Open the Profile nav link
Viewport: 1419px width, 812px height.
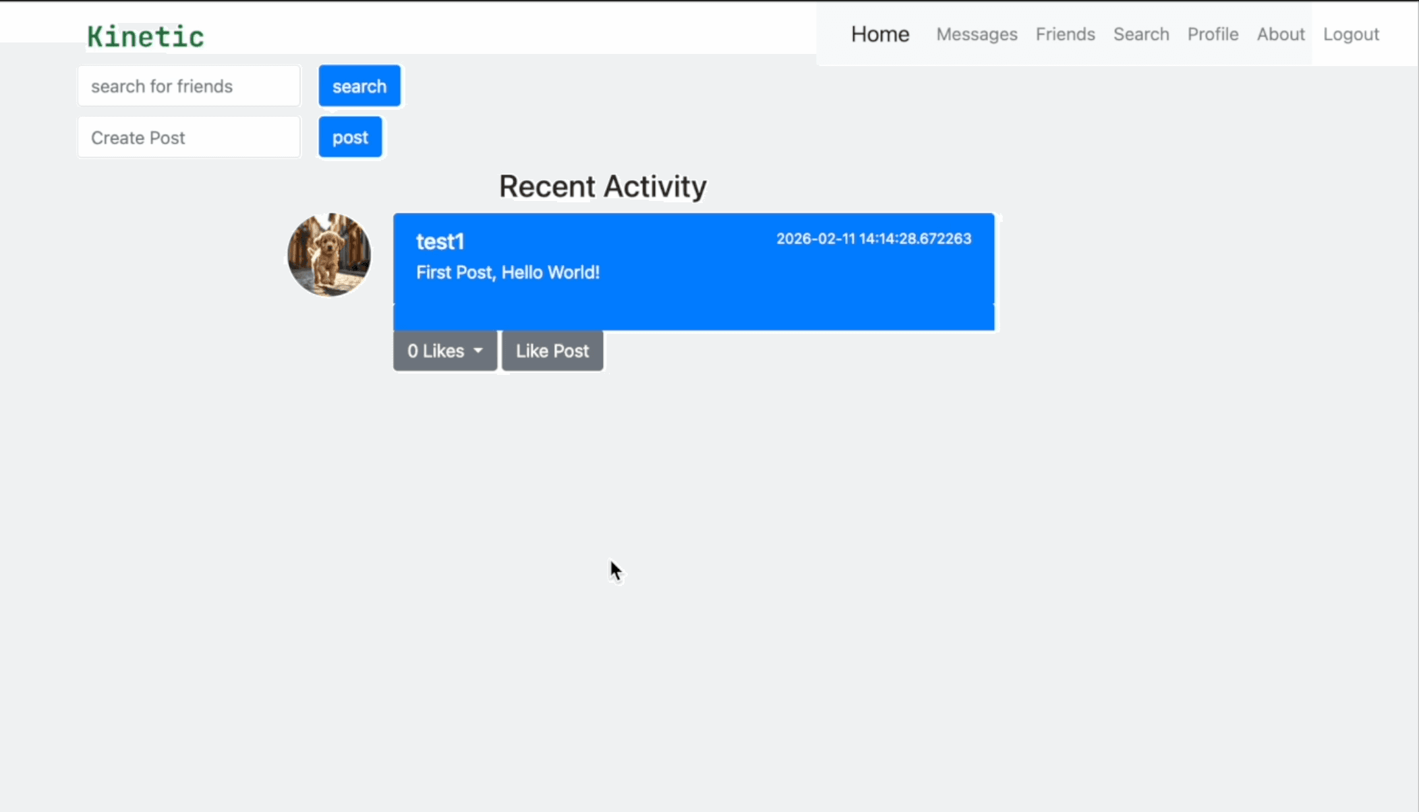(x=1212, y=34)
